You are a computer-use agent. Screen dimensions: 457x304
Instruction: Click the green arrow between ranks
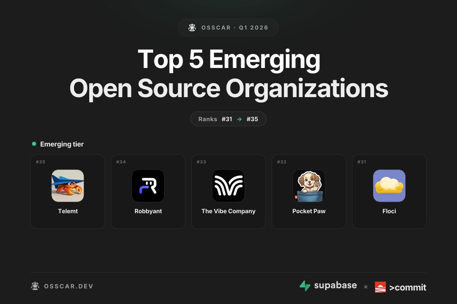pos(239,119)
